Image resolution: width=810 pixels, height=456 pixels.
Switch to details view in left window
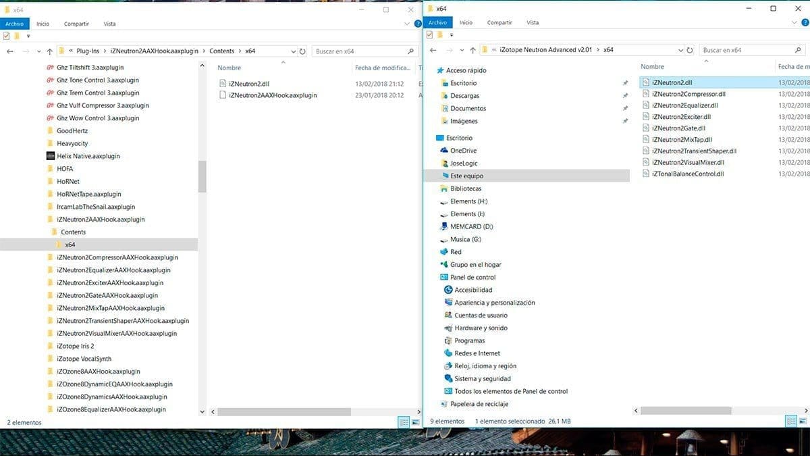coord(404,422)
